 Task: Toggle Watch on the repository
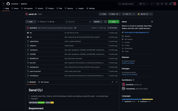tap(113, 14)
